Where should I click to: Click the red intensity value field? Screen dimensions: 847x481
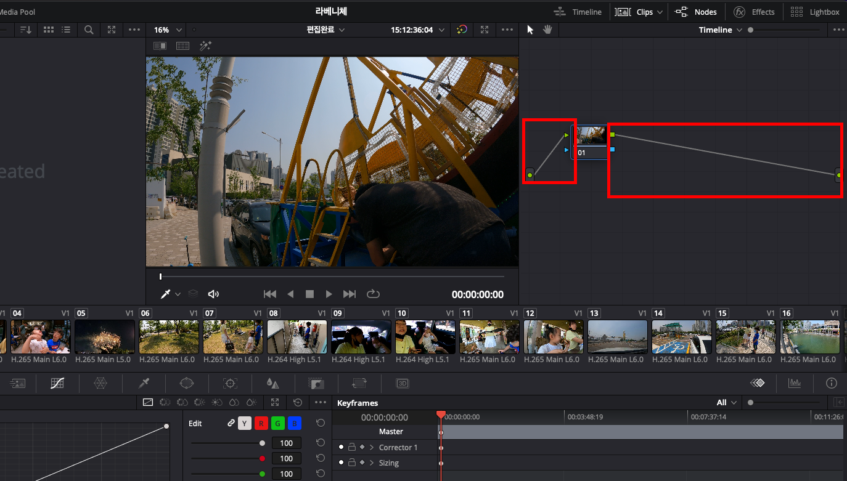286,458
